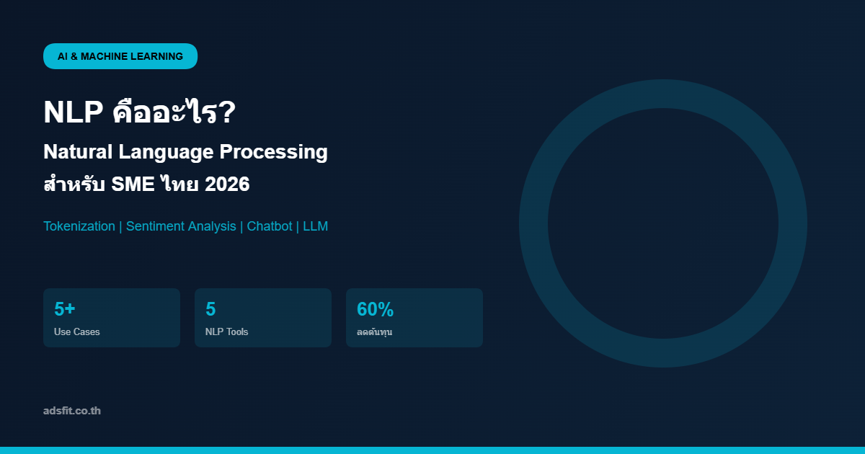Select the Tokenization keyword
The width and height of the screenshot is (865, 454).
point(79,226)
